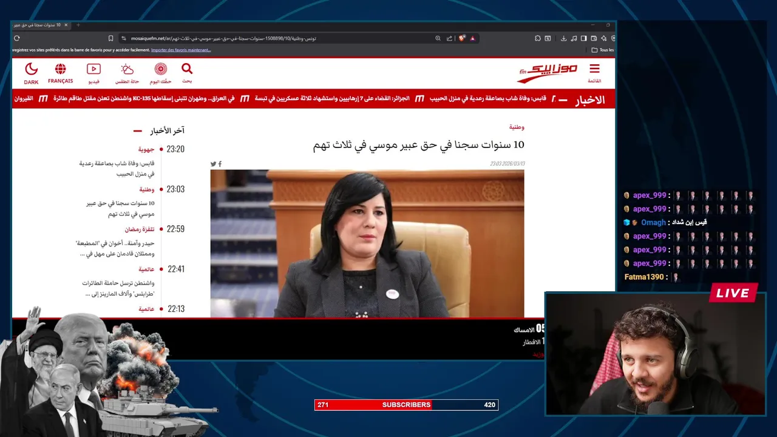Viewport: 777px width, 437px height.
Task: Select the عالمية tag at 22:13
Action: tap(146, 309)
